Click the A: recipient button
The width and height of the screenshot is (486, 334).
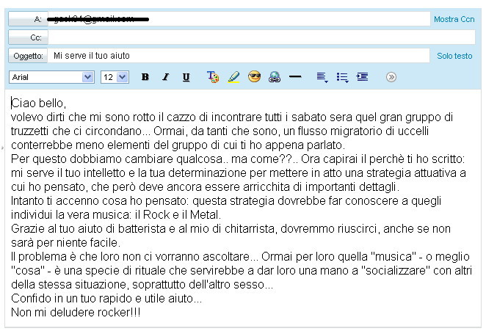coord(28,19)
